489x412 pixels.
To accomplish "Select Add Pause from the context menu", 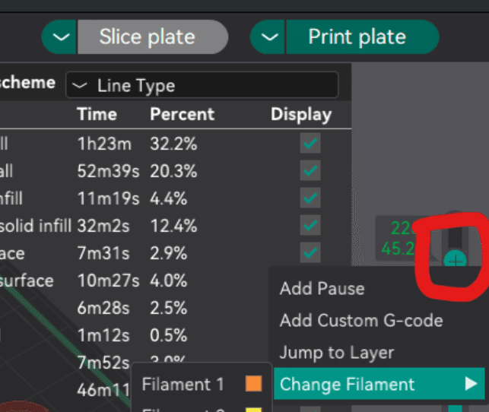I will click(322, 289).
